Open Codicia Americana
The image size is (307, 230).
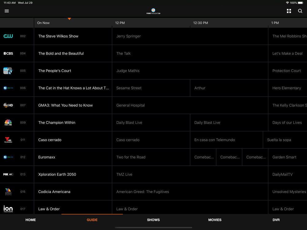(x=73, y=192)
